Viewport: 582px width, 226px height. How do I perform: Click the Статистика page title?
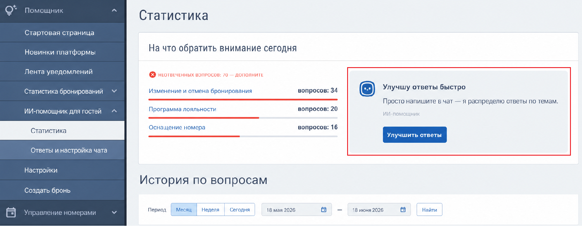173,15
